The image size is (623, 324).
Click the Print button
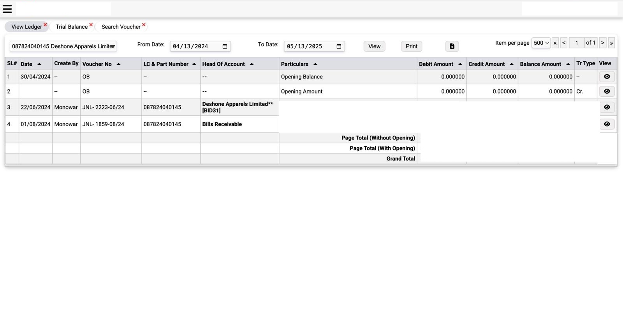click(411, 46)
